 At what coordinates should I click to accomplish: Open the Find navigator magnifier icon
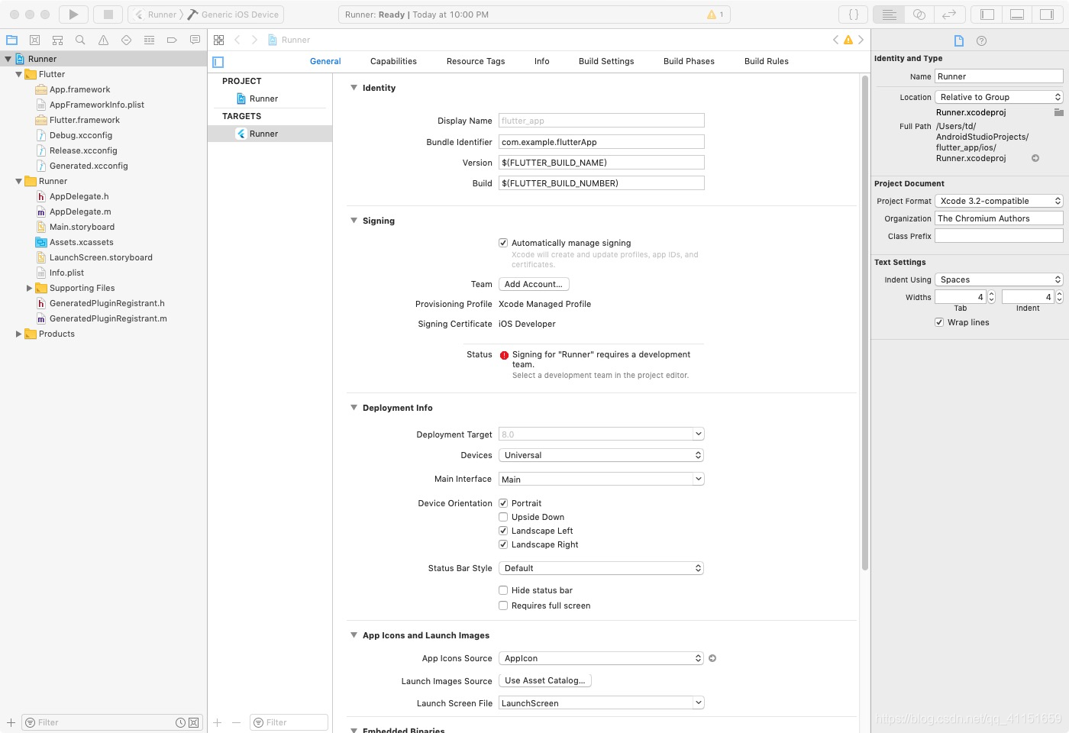coord(80,40)
